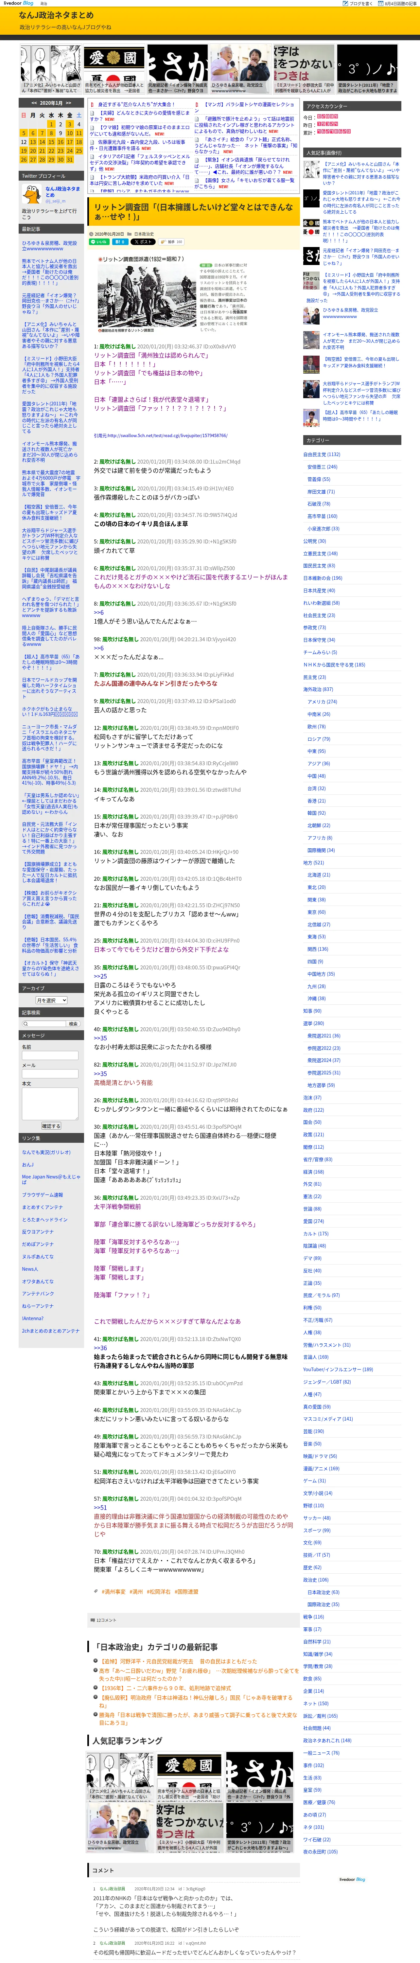The height and width of the screenshot is (1963, 420).
Task: Go to previous month in calendar header
Action: point(34,103)
